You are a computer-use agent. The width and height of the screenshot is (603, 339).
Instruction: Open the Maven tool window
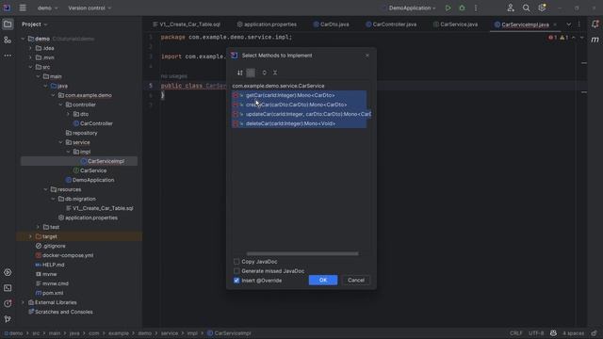(x=595, y=40)
